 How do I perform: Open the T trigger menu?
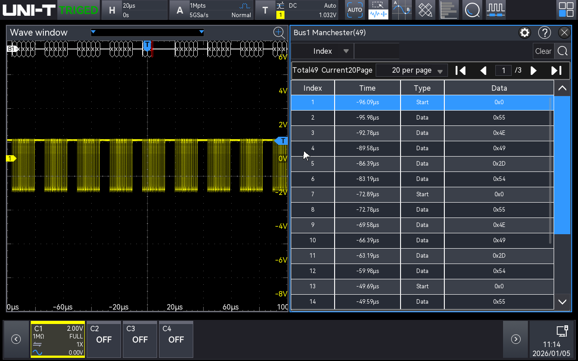(297, 10)
